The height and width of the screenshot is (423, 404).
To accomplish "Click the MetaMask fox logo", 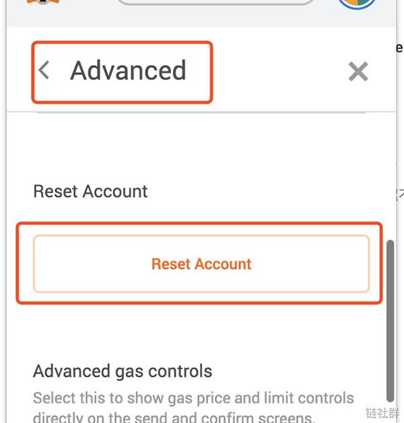I will pos(43,3).
